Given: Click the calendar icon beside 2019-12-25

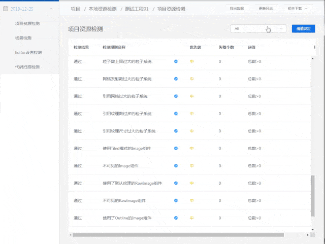Looking at the screenshot, I should [6, 9].
